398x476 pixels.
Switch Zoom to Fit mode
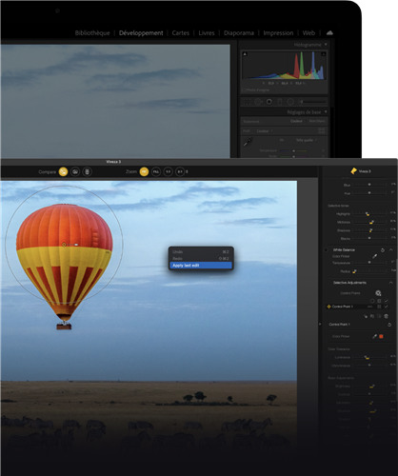pyautogui.click(x=144, y=171)
